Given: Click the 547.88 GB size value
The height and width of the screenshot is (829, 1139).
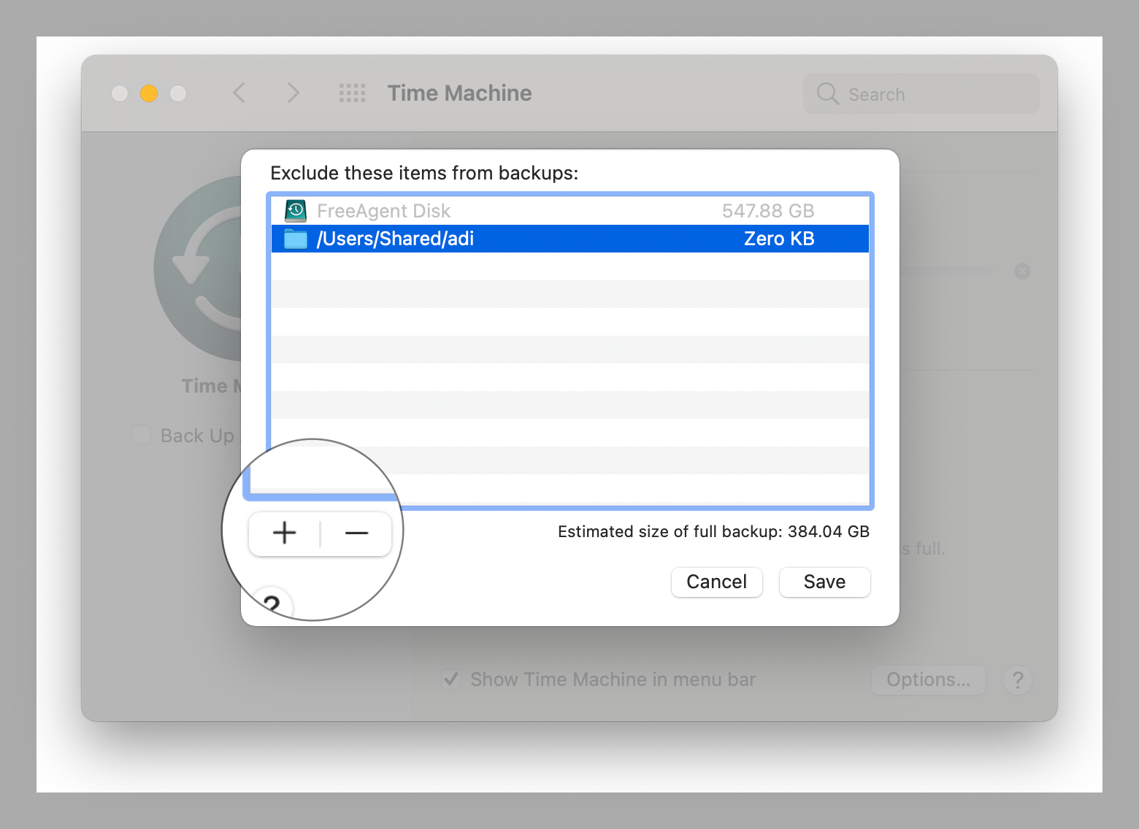Looking at the screenshot, I should click(768, 211).
